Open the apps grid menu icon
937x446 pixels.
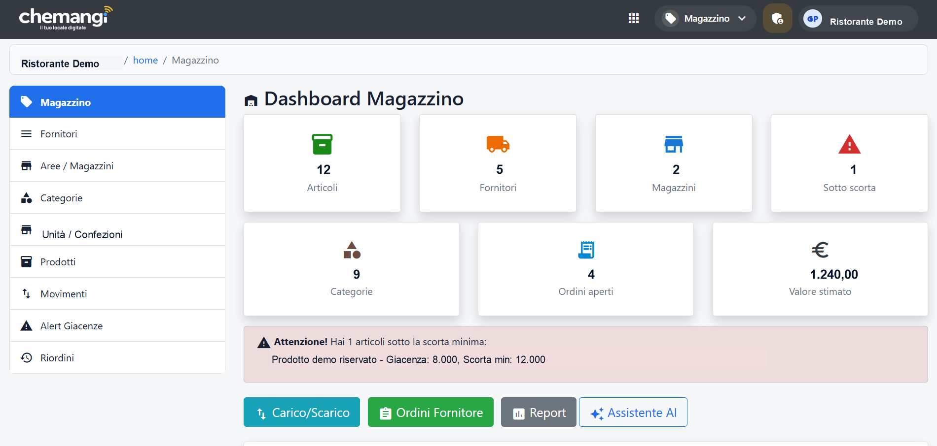click(x=634, y=19)
